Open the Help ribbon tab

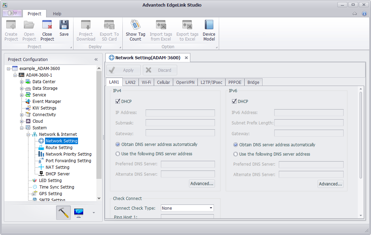[57, 14]
